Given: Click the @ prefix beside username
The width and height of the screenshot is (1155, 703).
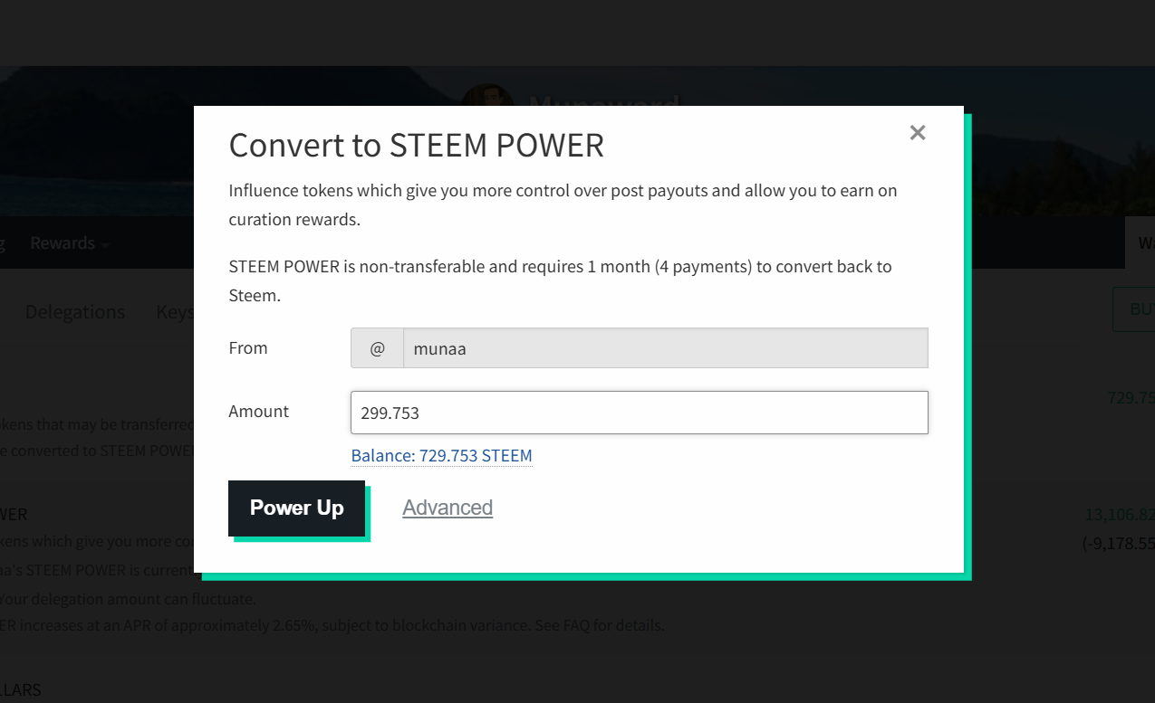Looking at the screenshot, I should pyautogui.click(x=377, y=348).
